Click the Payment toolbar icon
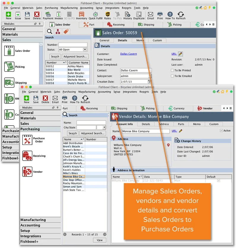The height and width of the screenshot is (248, 236). click(48, 16)
